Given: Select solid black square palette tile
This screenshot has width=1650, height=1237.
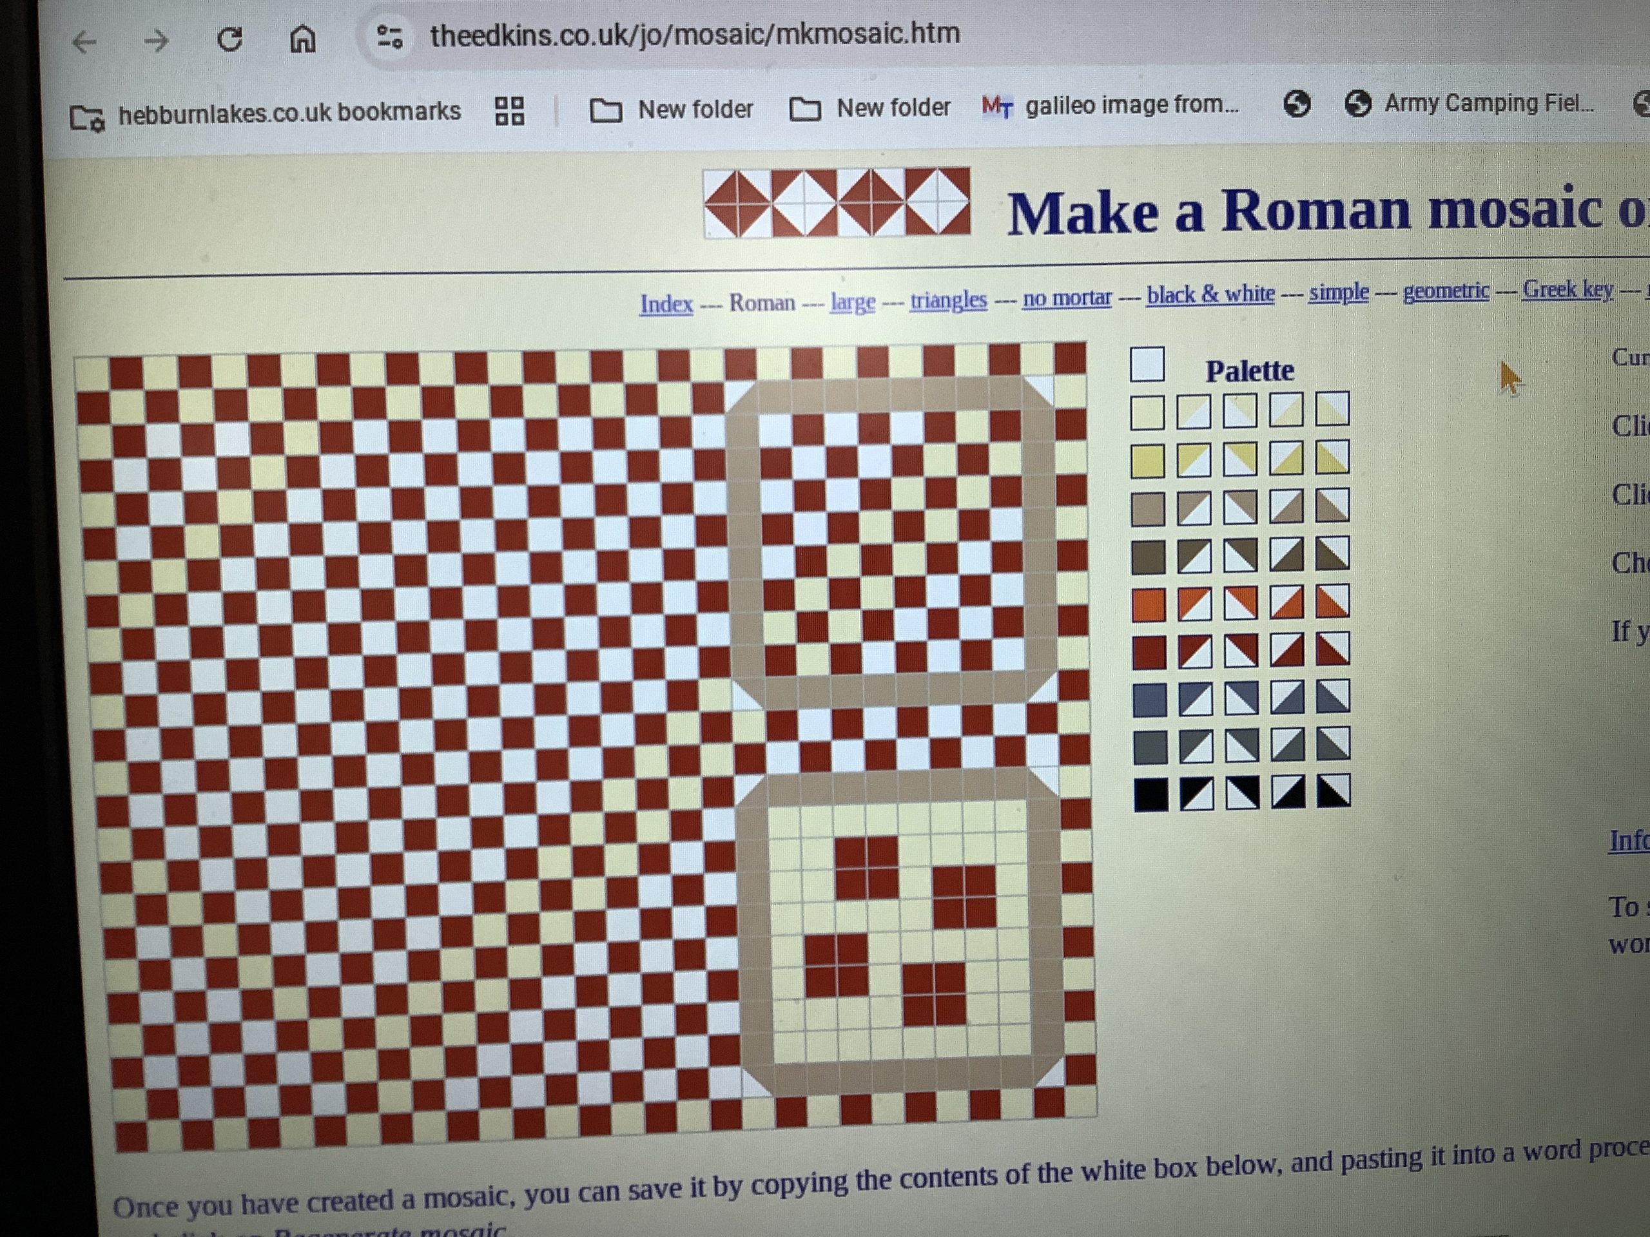Looking at the screenshot, I should tap(1151, 794).
